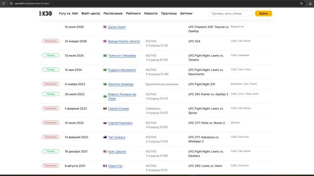Focus the tournaments and fighters search field
The width and height of the screenshot is (314, 176).
tap(230, 13)
